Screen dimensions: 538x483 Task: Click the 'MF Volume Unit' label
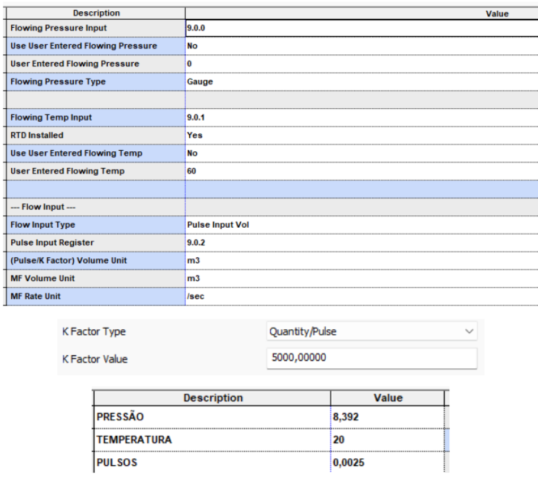[x=43, y=278]
